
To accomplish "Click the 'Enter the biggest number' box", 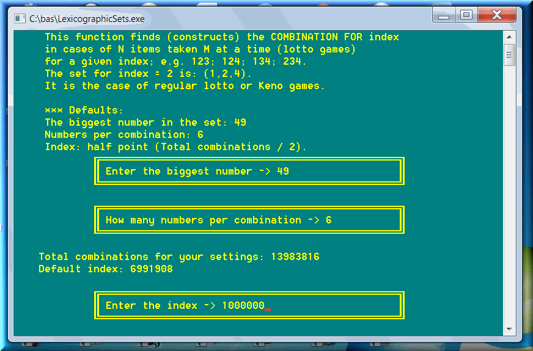I will tap(249, 171).
